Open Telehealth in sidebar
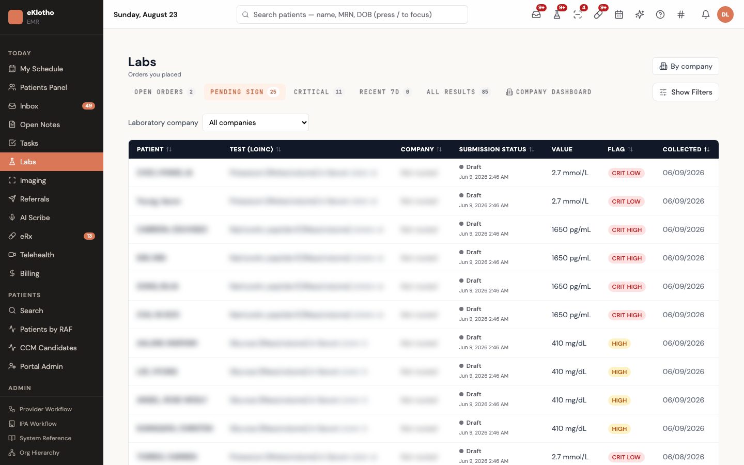 click(52, 255)
